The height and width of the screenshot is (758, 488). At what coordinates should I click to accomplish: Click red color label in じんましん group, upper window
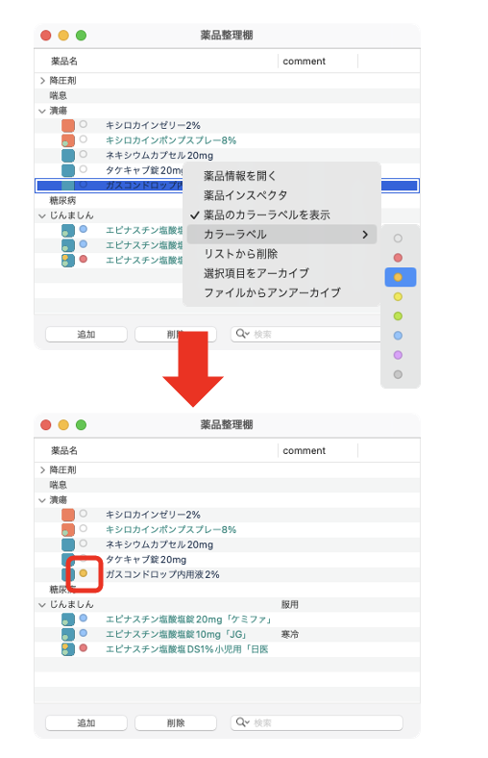84,259
